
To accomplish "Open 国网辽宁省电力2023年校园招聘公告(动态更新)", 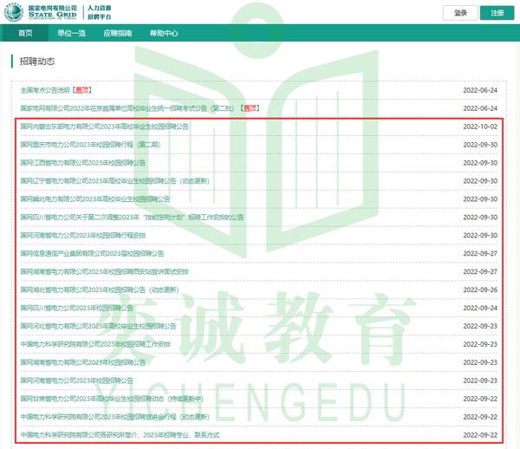I will [115, 181].
